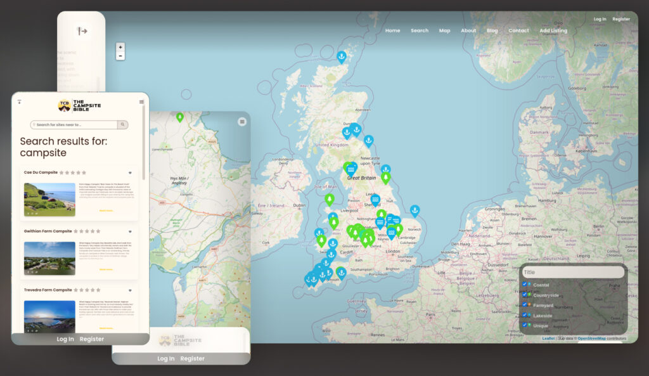The height and width of the screenshot is (376, 649).
Task: Select the anchor marker west of Southampton
Action: click(342, 273)
